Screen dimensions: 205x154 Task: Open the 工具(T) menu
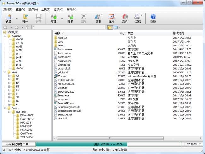pos(46,9)
